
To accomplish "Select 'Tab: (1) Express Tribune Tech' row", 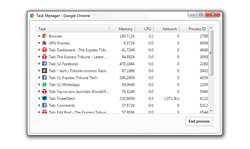I will 122,77.
